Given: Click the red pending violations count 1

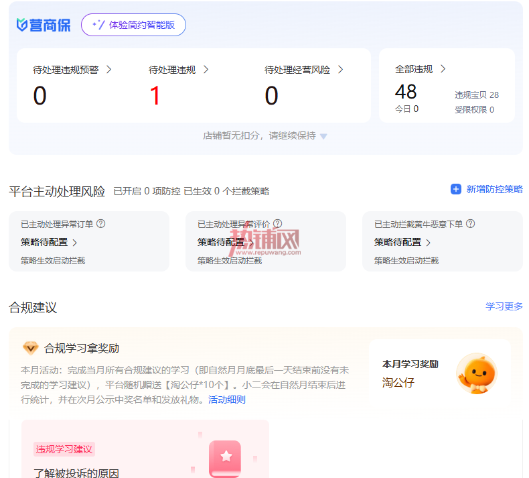Looking at the screenshot, I should [155, 96].
